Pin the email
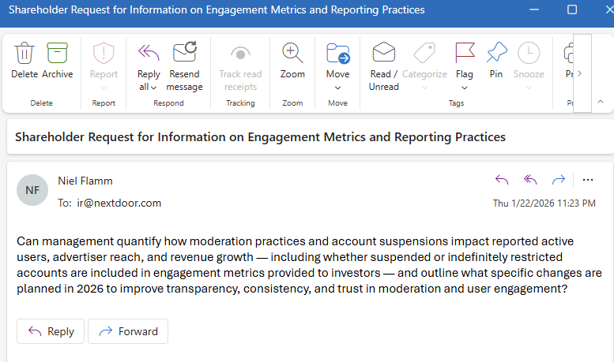 point(496,52)
